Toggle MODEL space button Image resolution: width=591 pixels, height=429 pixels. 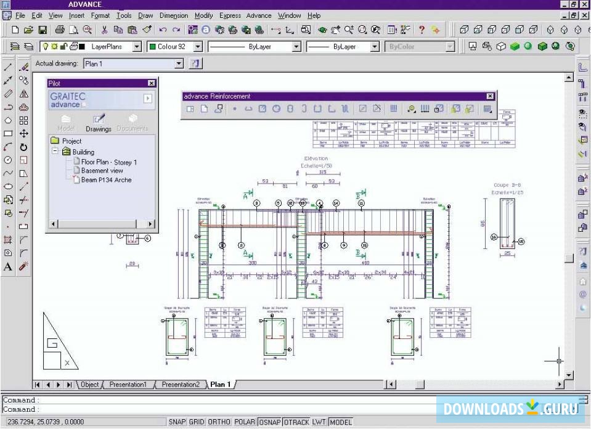click(x=341, y=422)
